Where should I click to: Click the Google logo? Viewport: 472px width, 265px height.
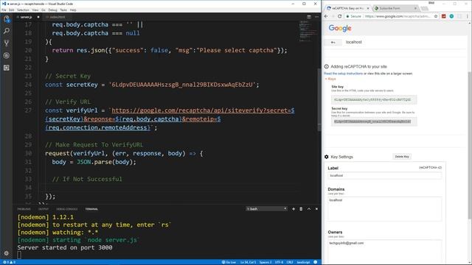[340, 28]
